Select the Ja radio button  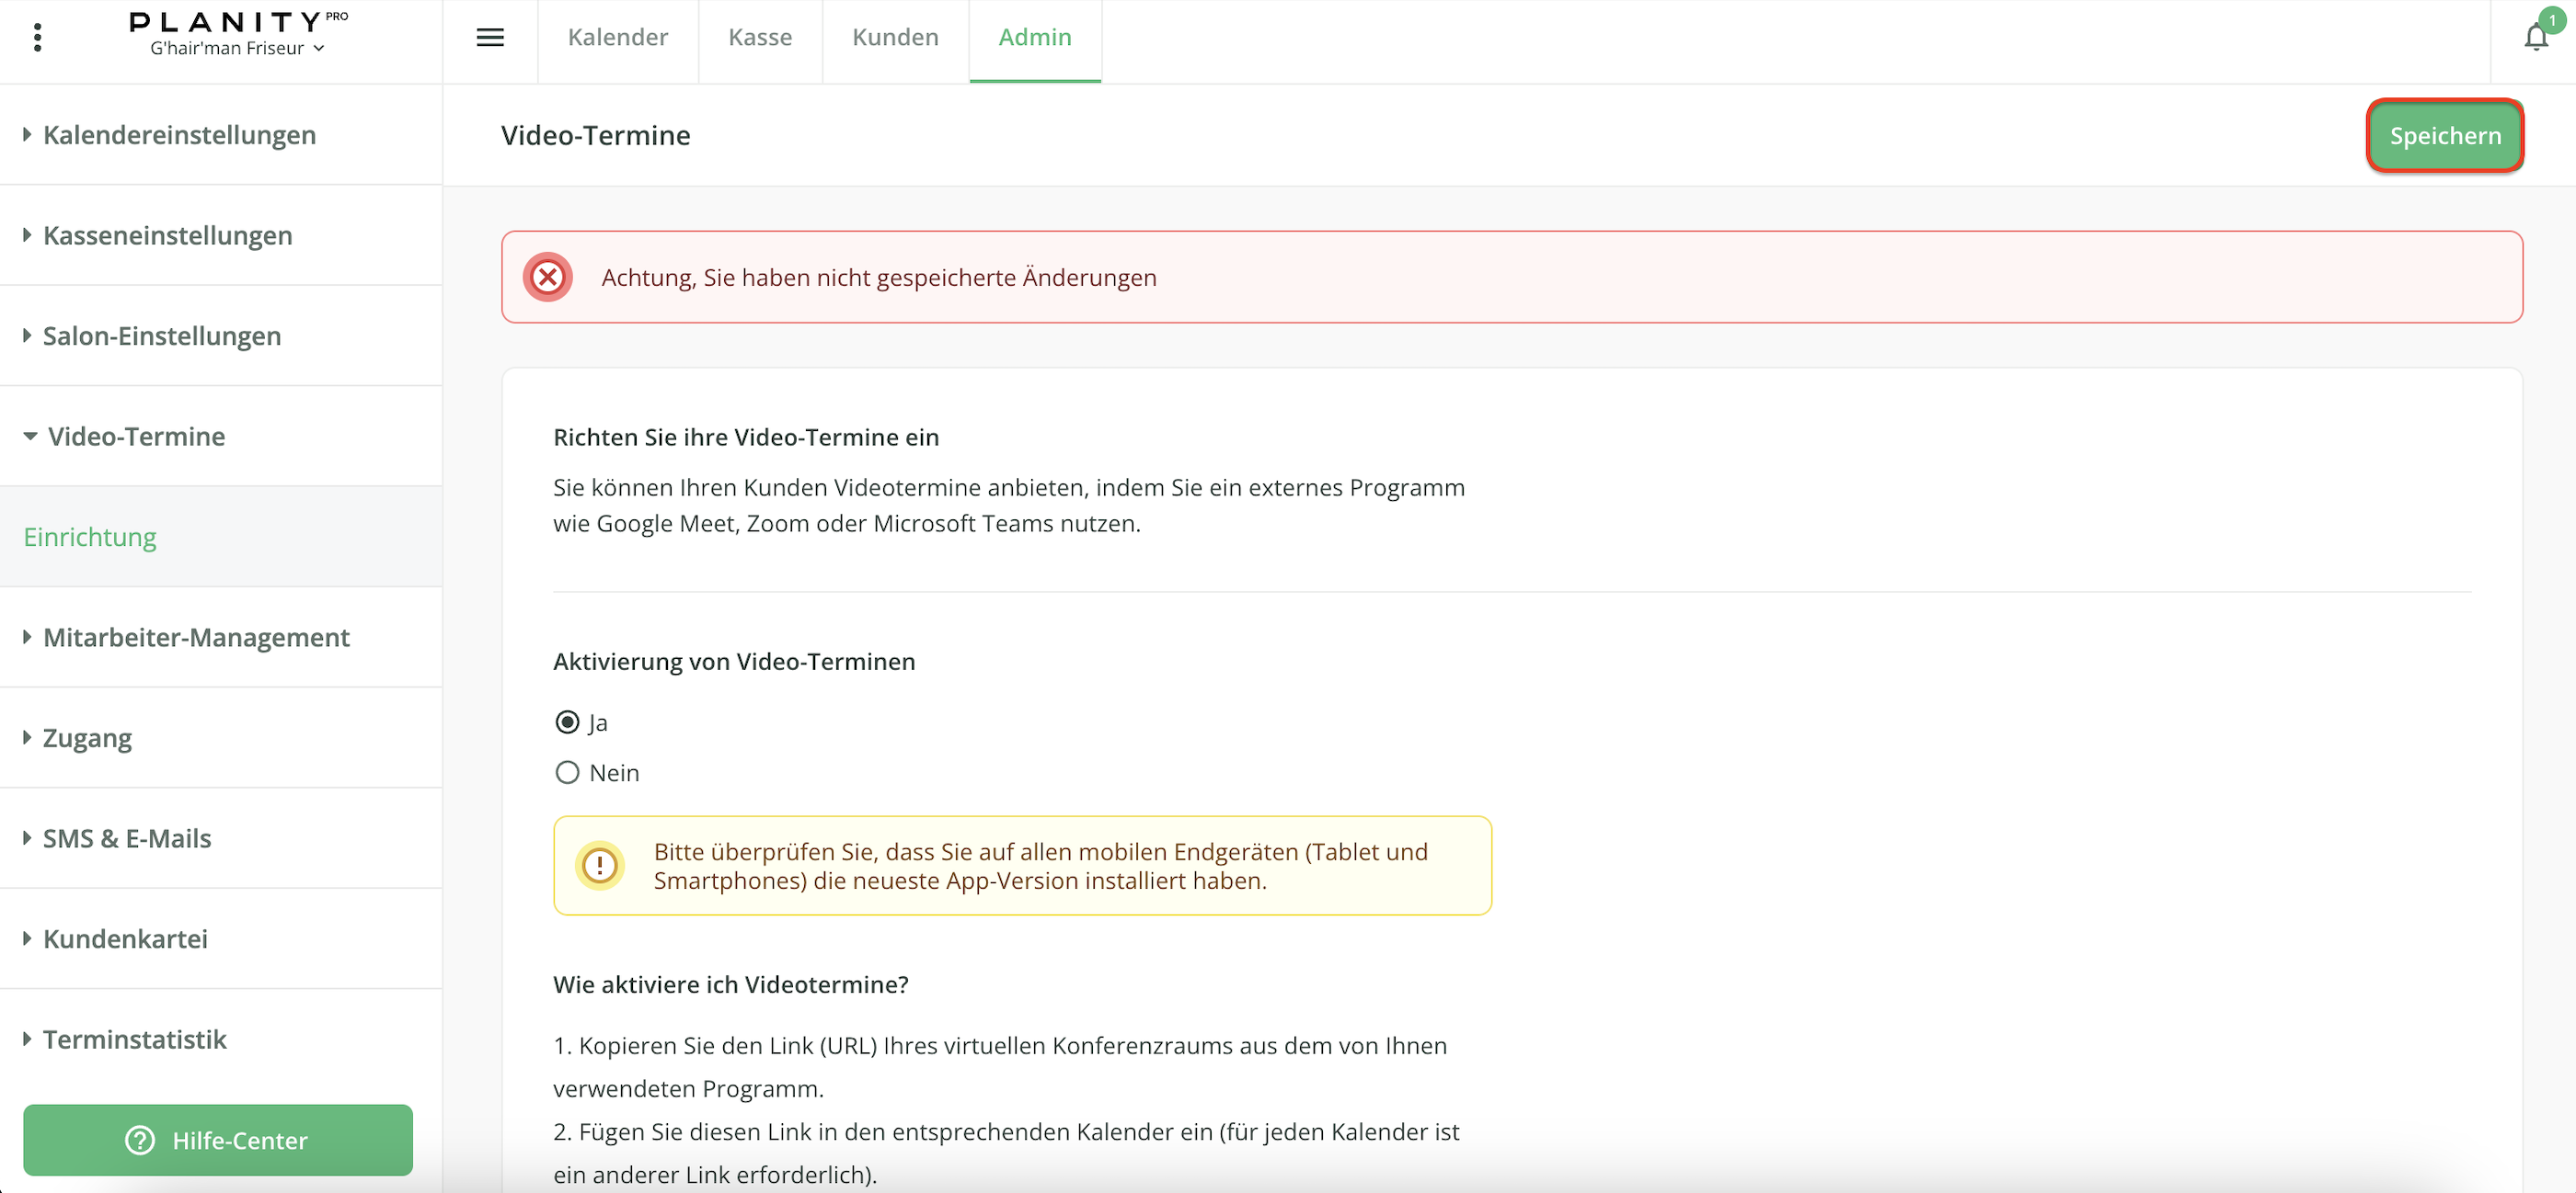567,721
